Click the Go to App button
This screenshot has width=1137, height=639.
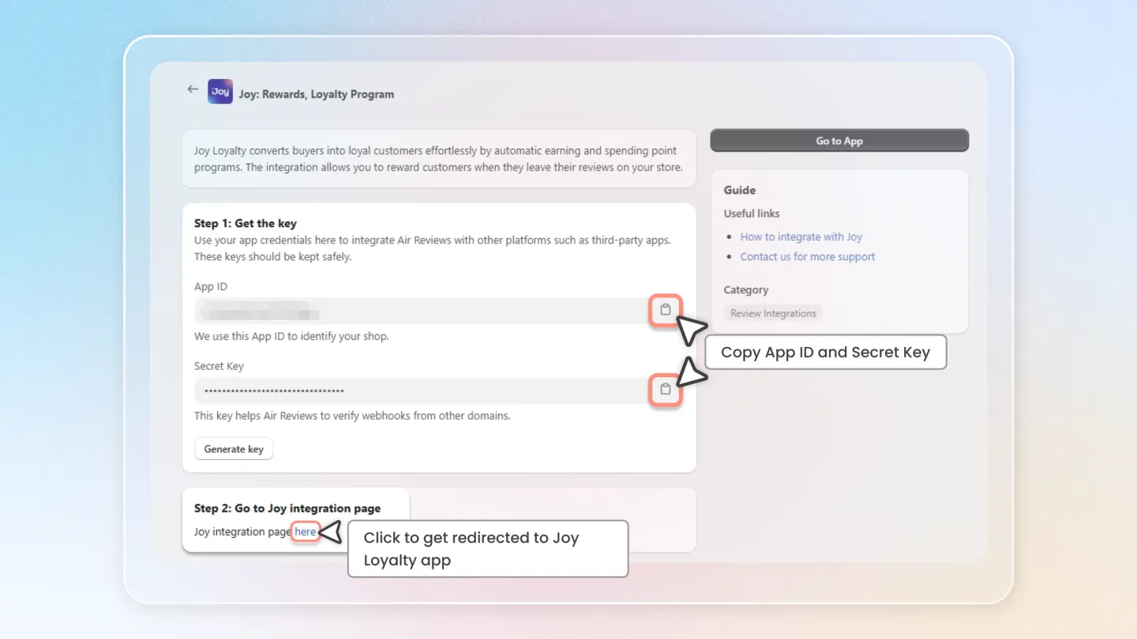839,140
